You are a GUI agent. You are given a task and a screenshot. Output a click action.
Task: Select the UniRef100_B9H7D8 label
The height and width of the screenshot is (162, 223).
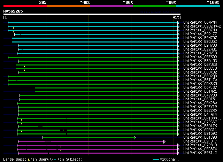200,46
